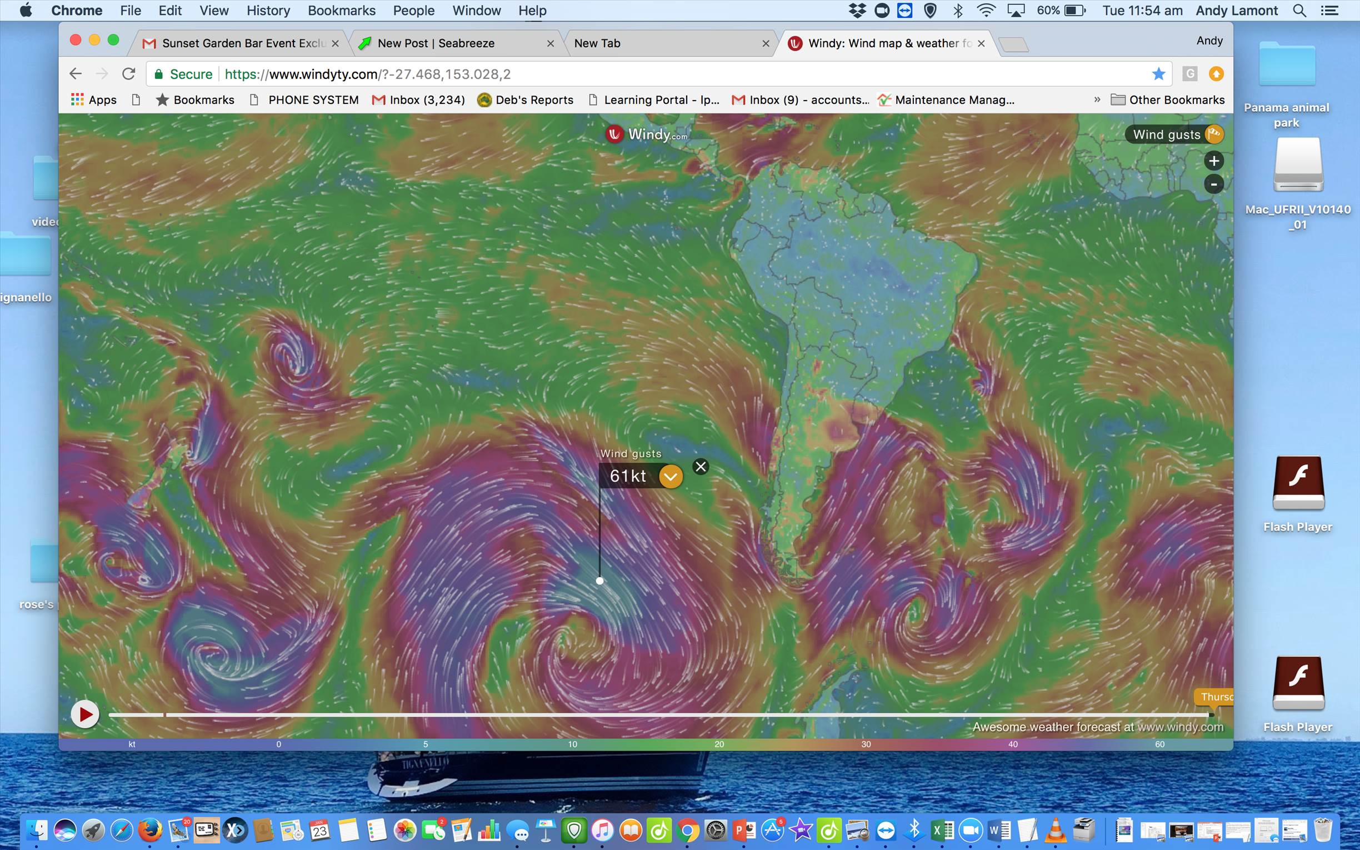Zoom out the map with minus button
1360x850 pixels.
[x=1213, y=184]
